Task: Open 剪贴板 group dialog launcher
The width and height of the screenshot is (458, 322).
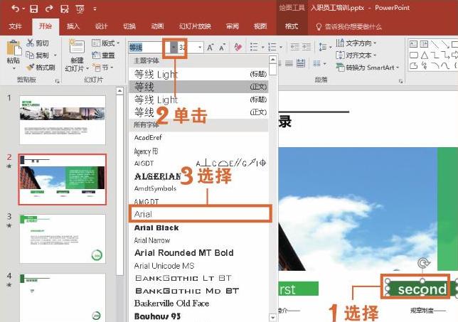Action: point(57,81)
